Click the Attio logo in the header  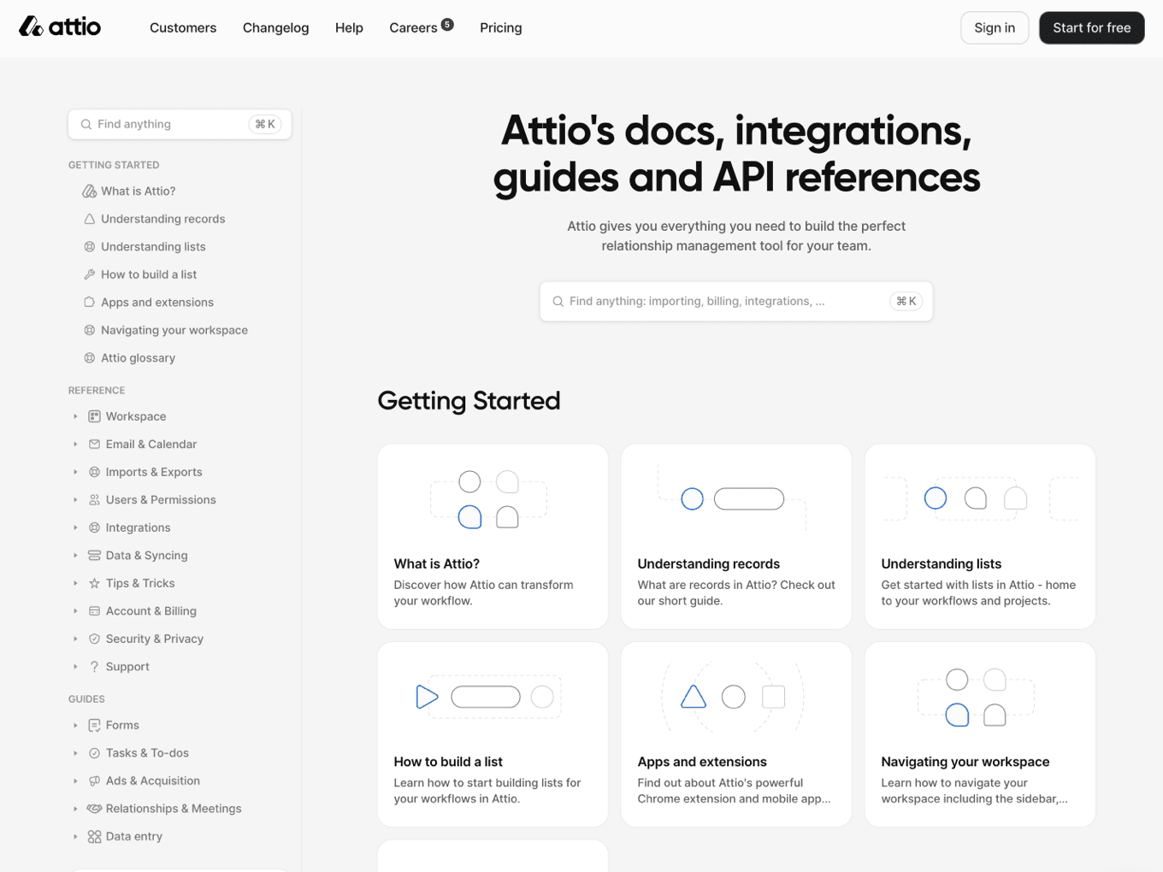pyautogui.click(x=58, y=27)
